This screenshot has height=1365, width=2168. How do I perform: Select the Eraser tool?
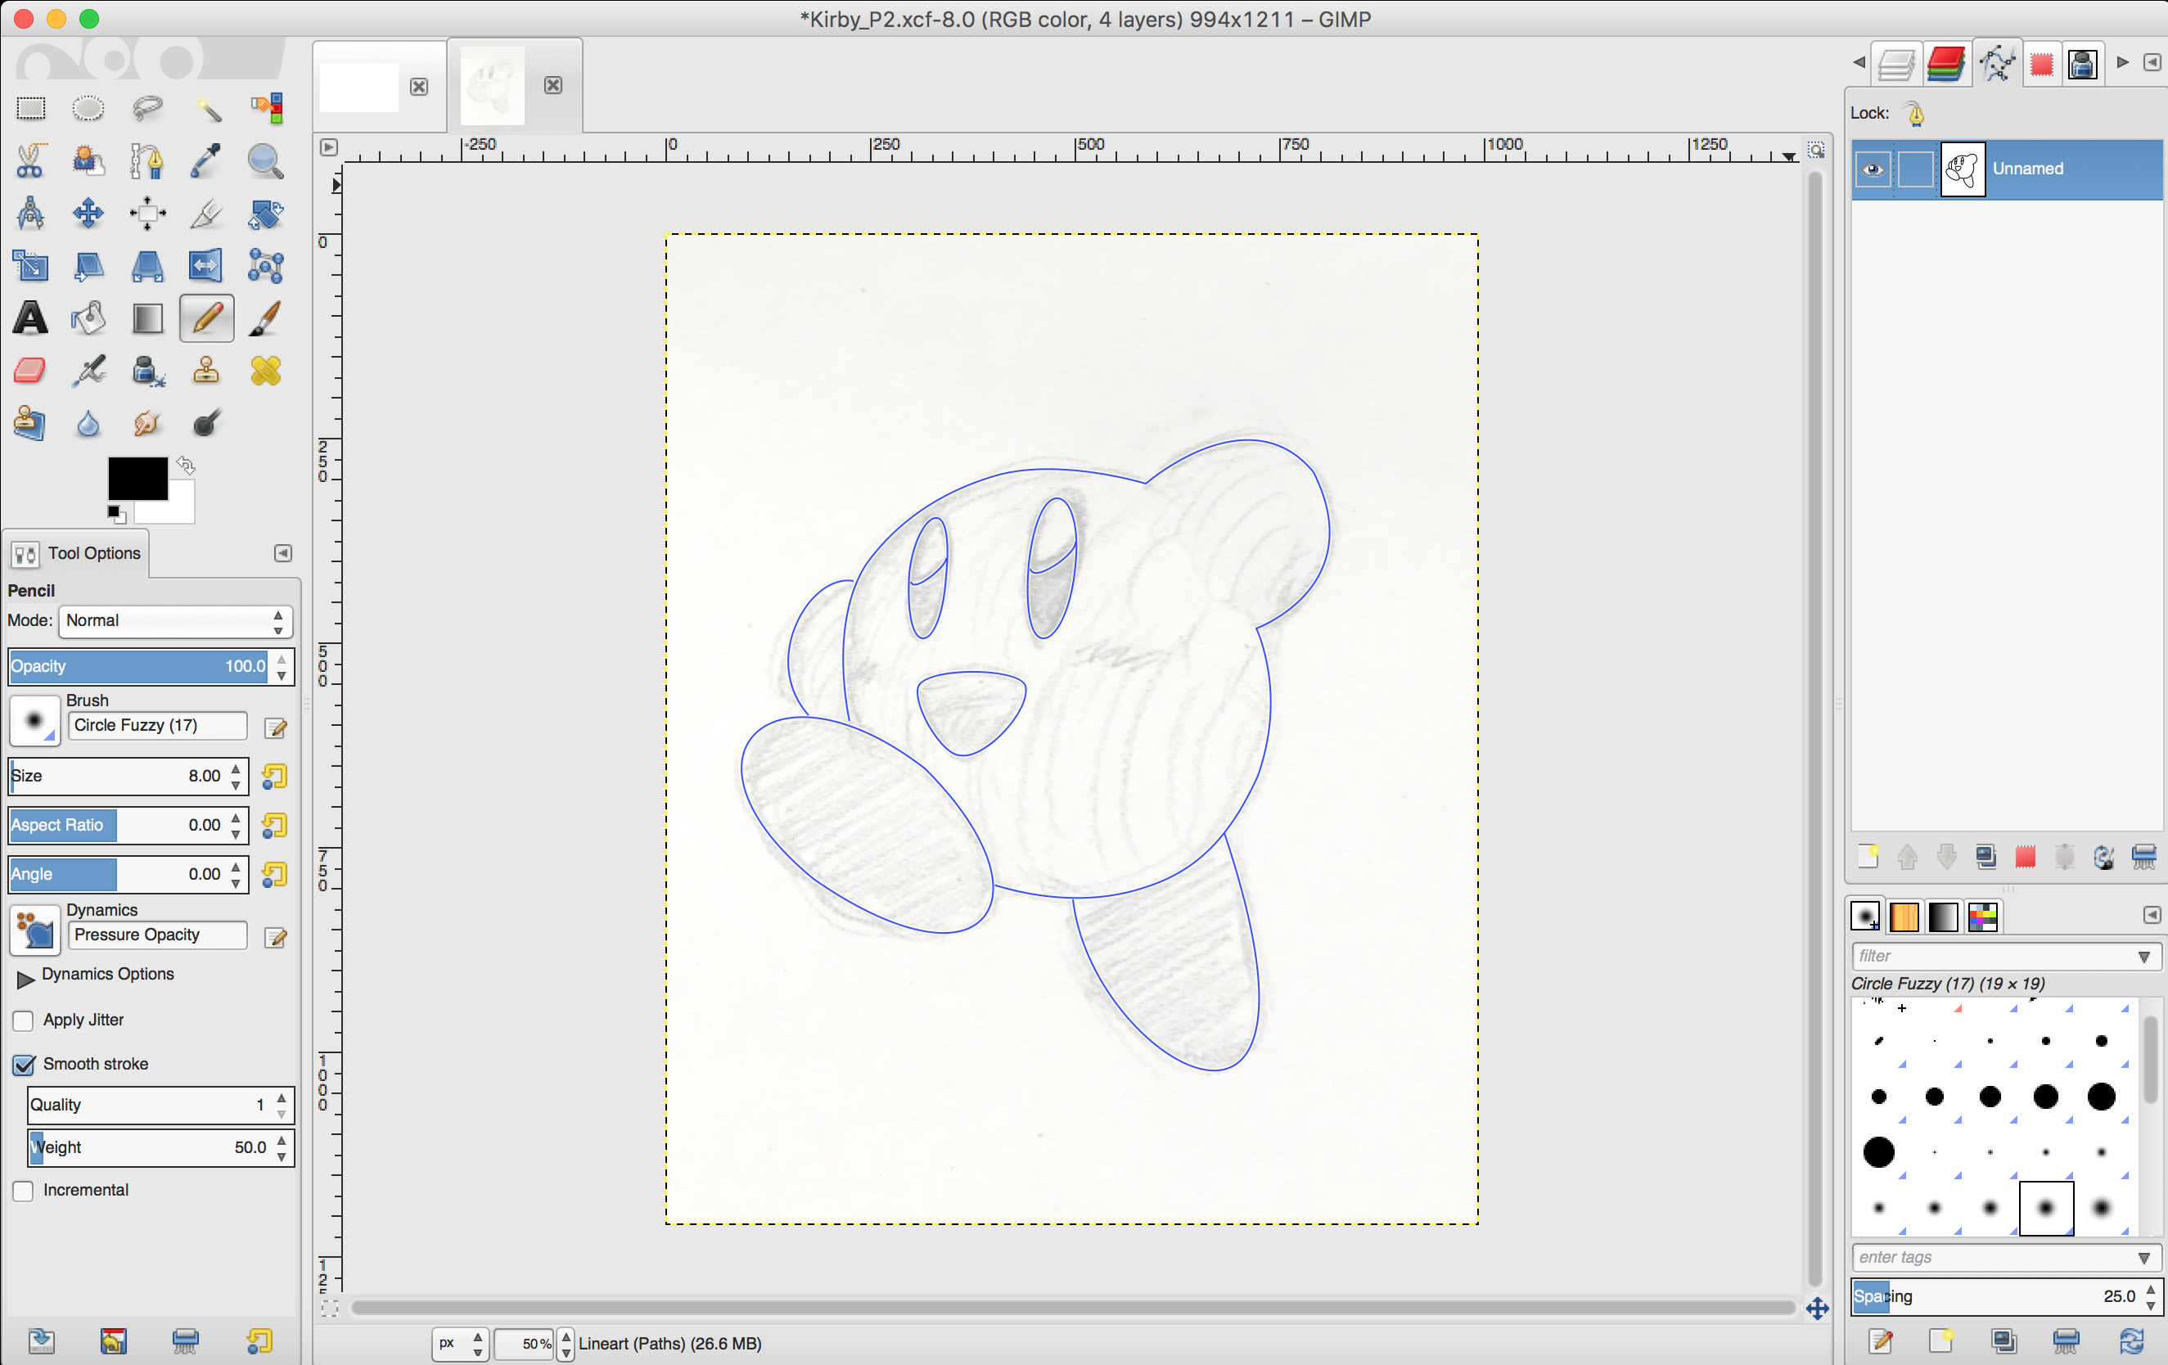tap(30, 370)
